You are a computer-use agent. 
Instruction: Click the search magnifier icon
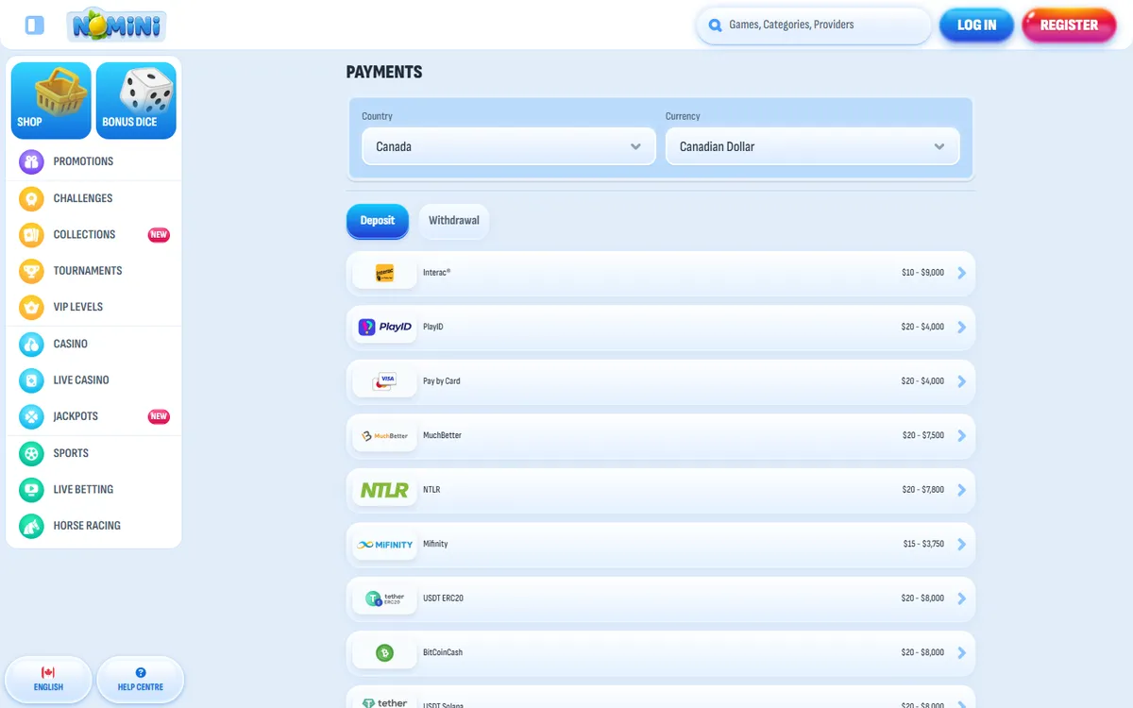(715, 25)
